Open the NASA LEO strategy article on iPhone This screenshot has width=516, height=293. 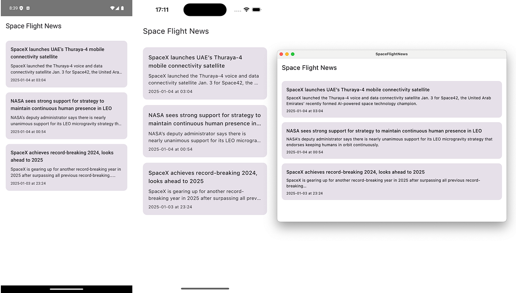[x=205, y=131]
